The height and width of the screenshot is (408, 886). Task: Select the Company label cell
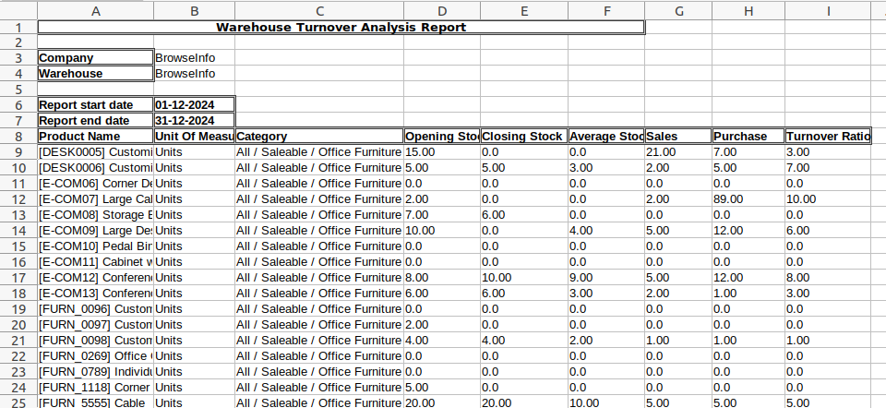[x=95, y=57]
